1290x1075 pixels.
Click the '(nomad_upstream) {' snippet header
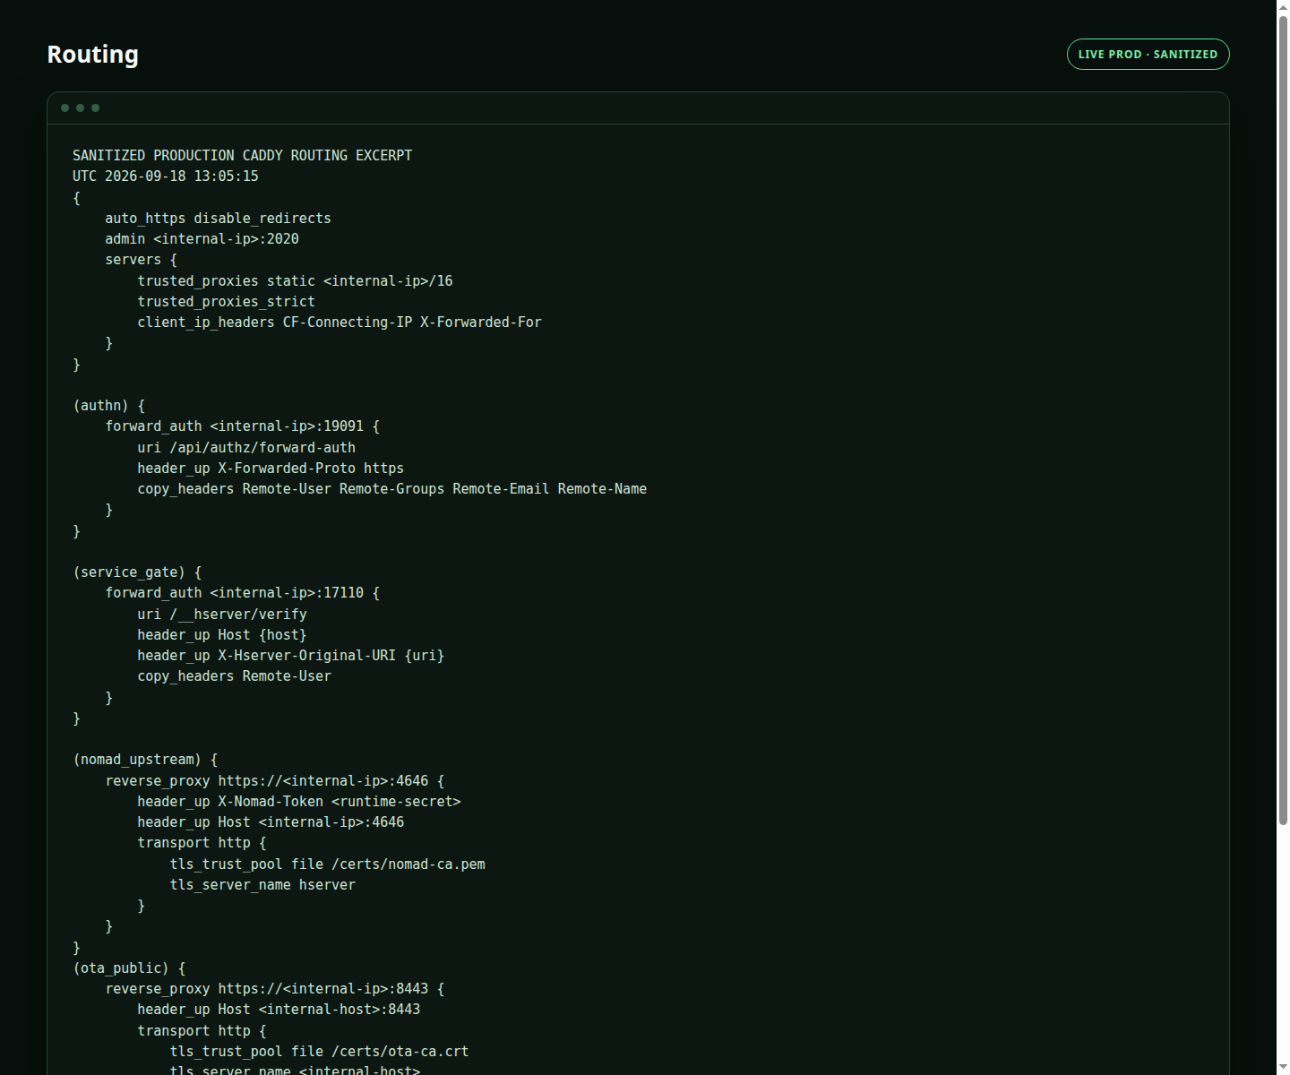point(145,760)
